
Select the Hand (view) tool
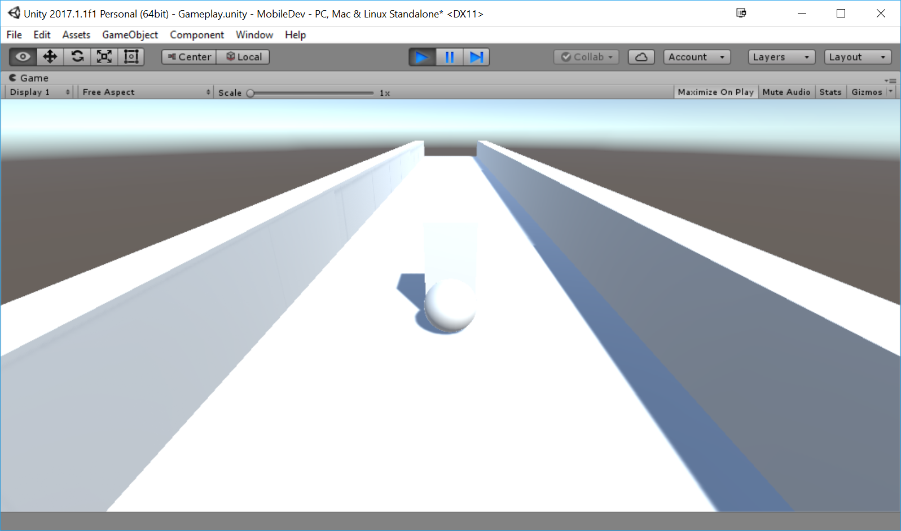pos(23,57)
